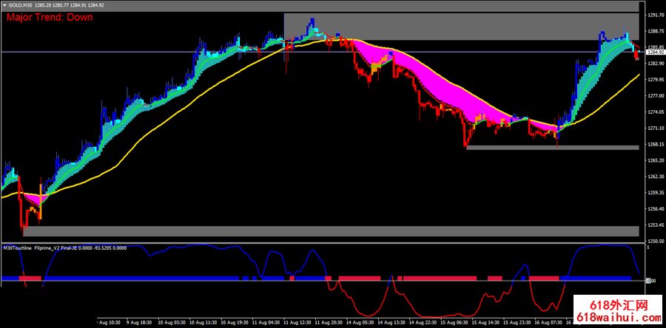Viewport: 666px width, 328px height.
Task: Click the 9 Aug 18:30 time label
Action: [139, 323]
